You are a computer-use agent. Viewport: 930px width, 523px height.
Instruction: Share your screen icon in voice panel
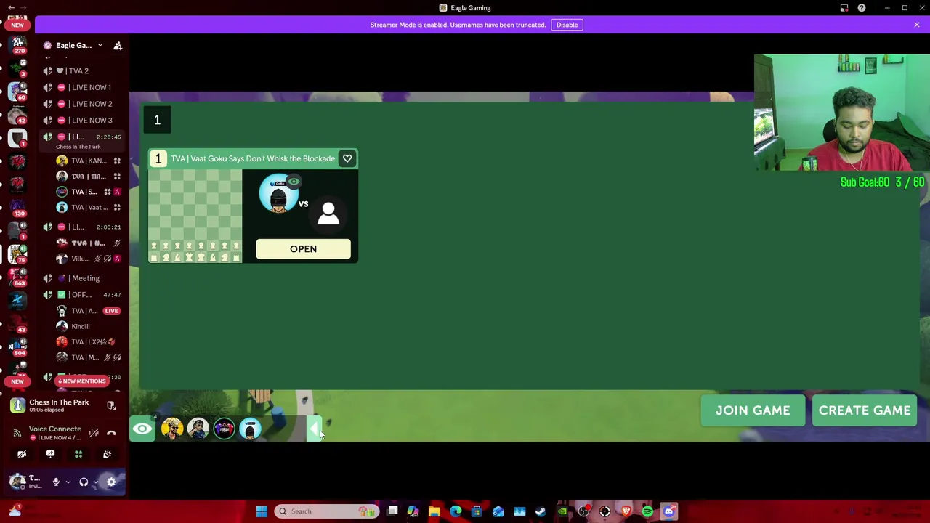(x=50, y=455)
